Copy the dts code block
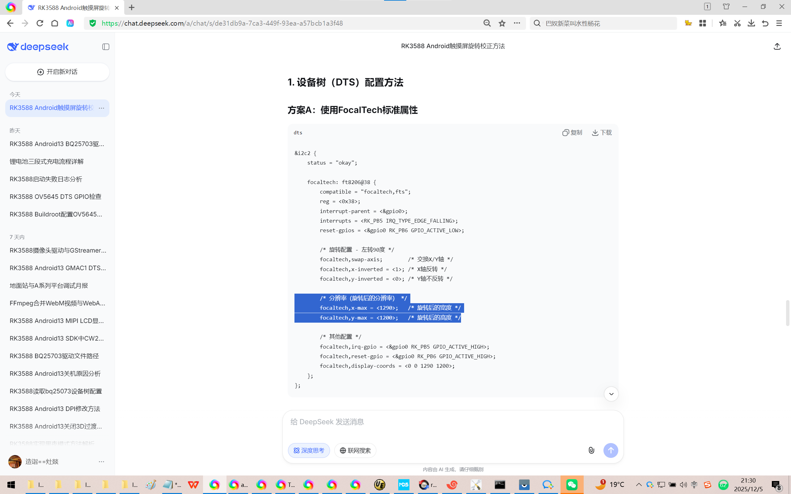This screenshot has width=791, height=494. pos(572,132)
